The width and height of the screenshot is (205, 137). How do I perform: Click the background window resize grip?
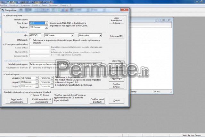click(x=171, y=92)
